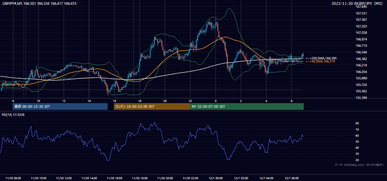Click the 11/30 12:00 date label

click(64, 178)
